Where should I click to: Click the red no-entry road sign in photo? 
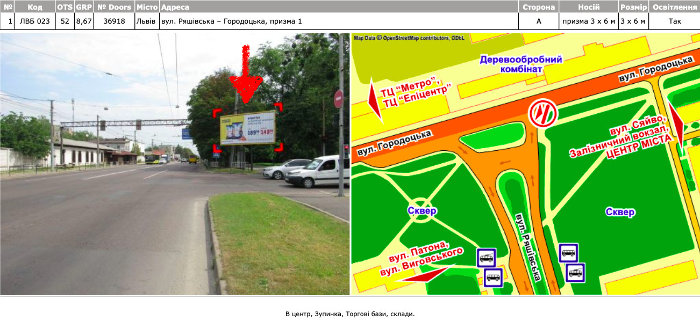coord(338,99)
